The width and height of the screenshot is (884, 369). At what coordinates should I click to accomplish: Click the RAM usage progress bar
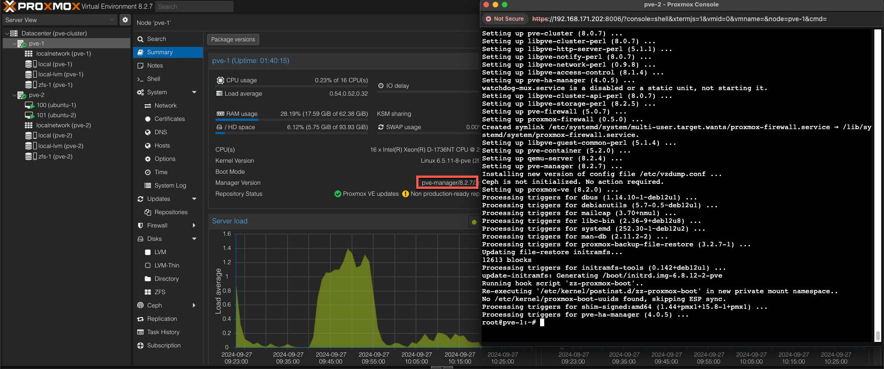pyautogui.click(x=291, y=120)
